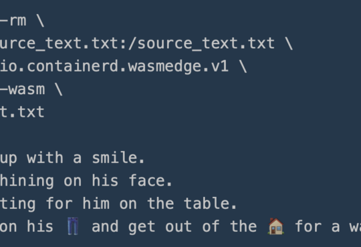Click the word table in output
The height and width of the screenshot is (247, 361).
[x=210, y=204]
